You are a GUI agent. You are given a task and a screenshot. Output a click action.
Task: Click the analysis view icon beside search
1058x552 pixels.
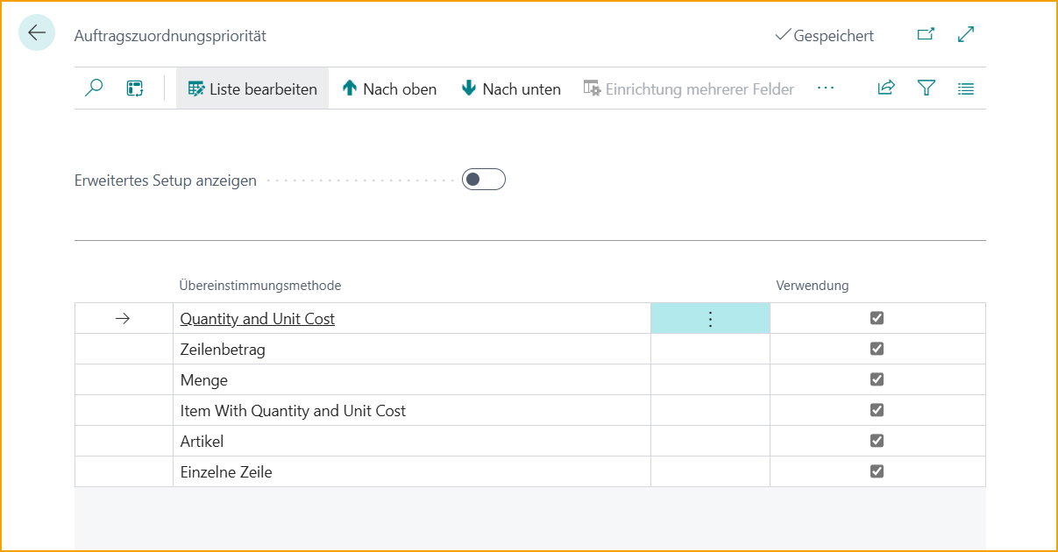click(x=135, y=88)
